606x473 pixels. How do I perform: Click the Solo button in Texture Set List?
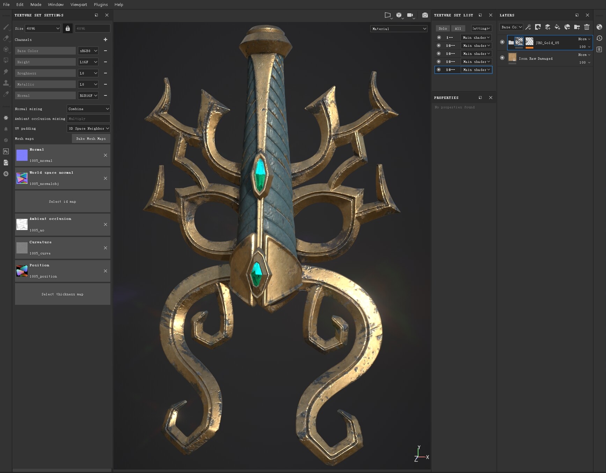443,28
